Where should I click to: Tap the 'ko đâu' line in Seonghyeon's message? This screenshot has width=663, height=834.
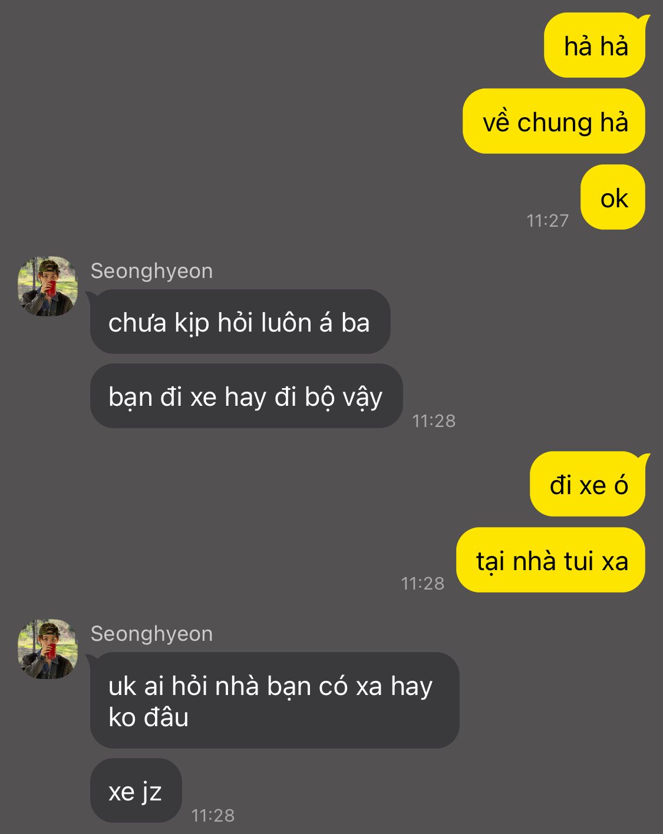pyautogui.click(x=149, y=717)
